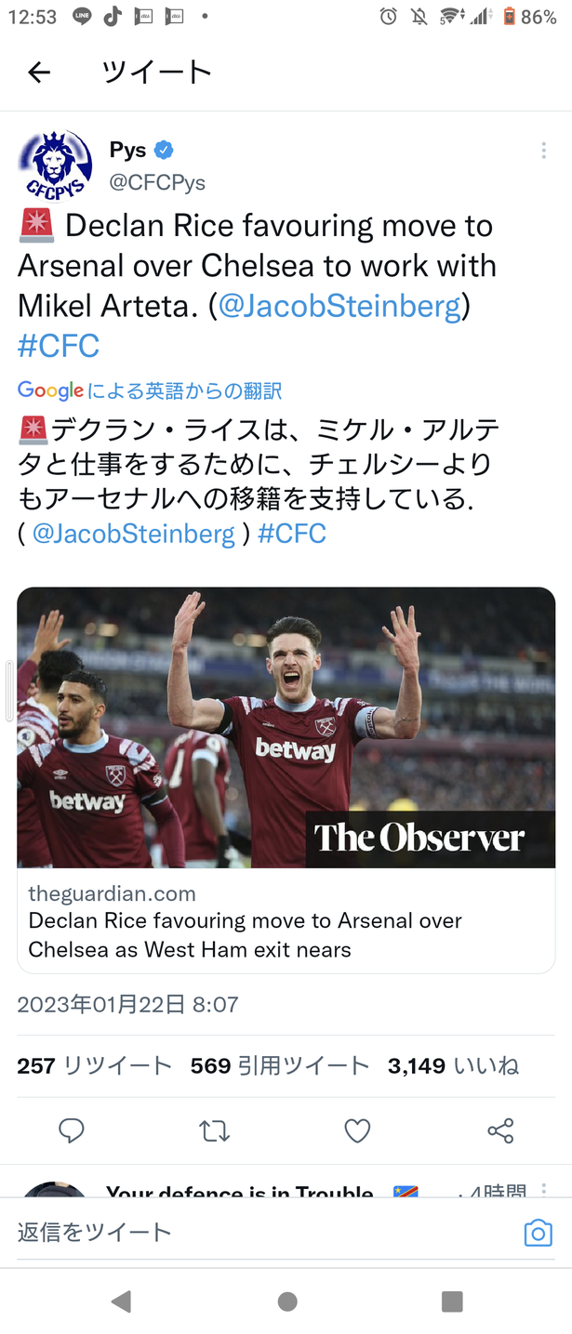View the 257 retweets list
The width and height of the screenshot is (572, 1334).
tap(94, 1065)
